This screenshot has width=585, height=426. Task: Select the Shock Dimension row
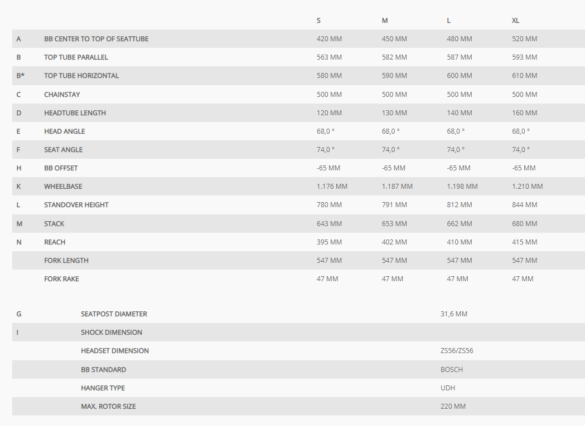[x=298, y=332]
